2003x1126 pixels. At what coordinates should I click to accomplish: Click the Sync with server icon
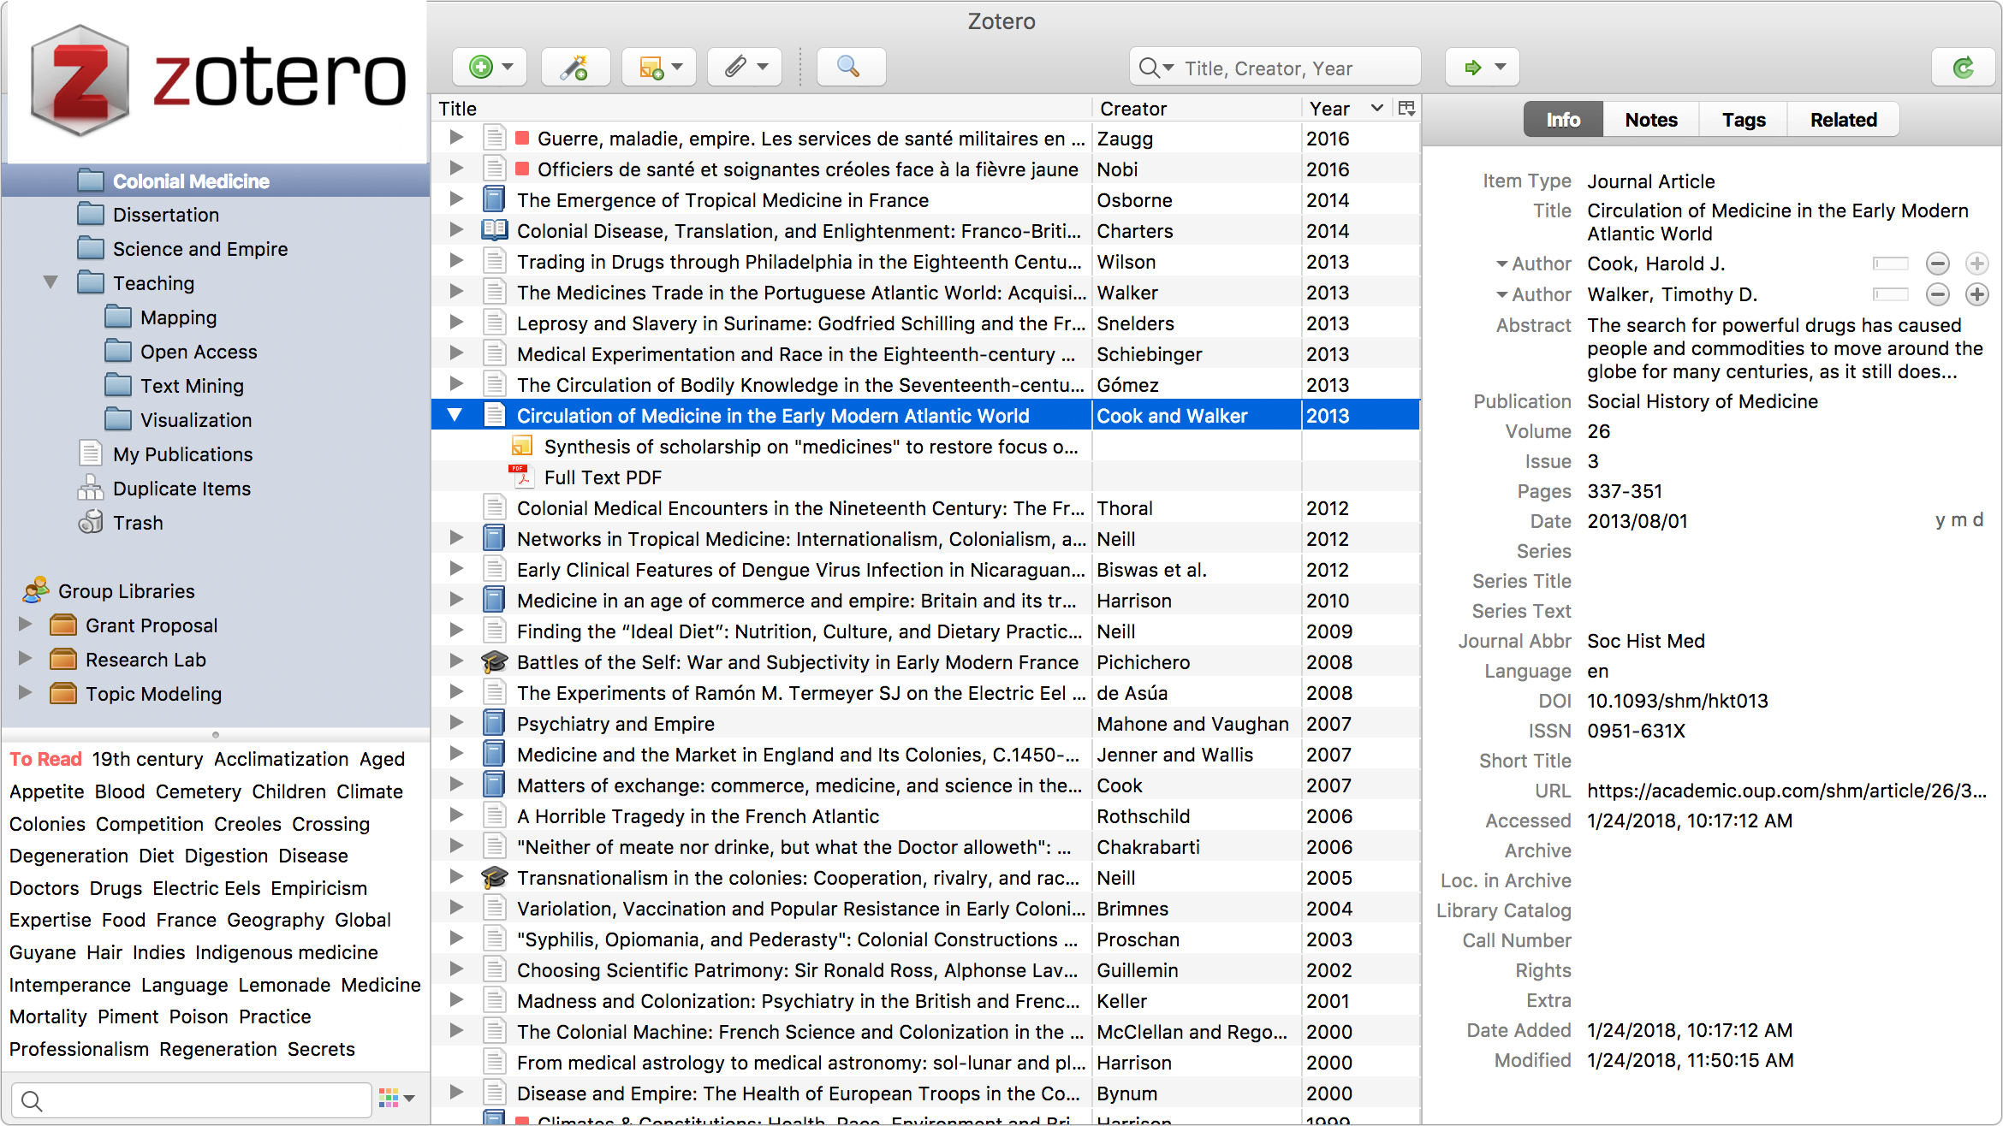pos(1964,67)
